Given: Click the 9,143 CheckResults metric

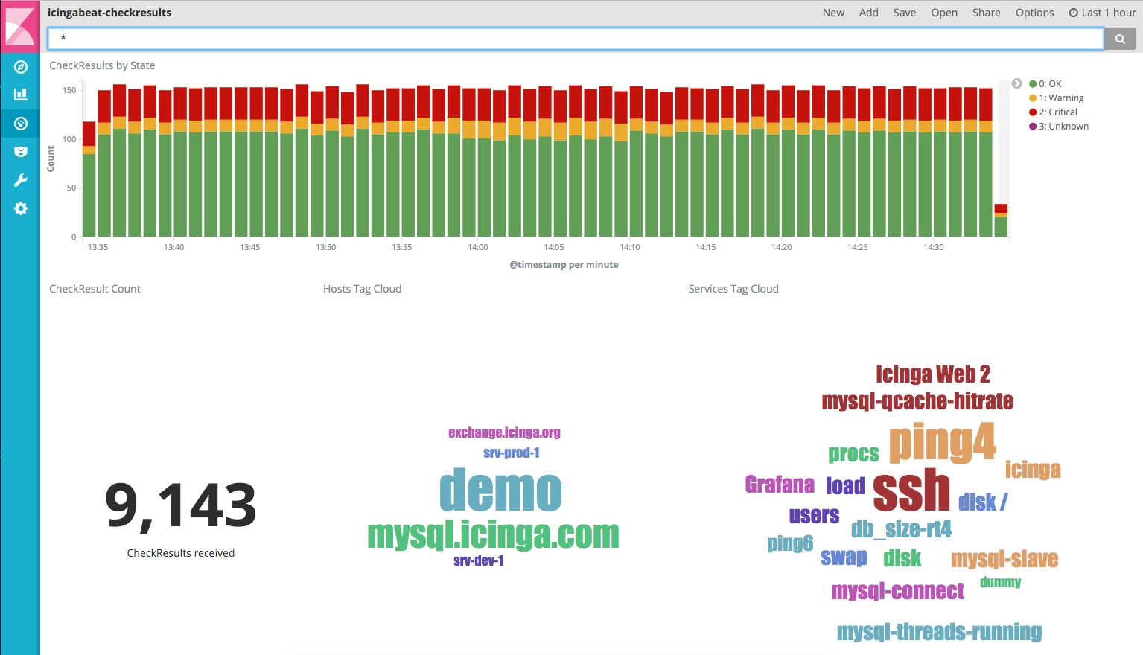Looking at the screenshot, I should coord(180,506).
